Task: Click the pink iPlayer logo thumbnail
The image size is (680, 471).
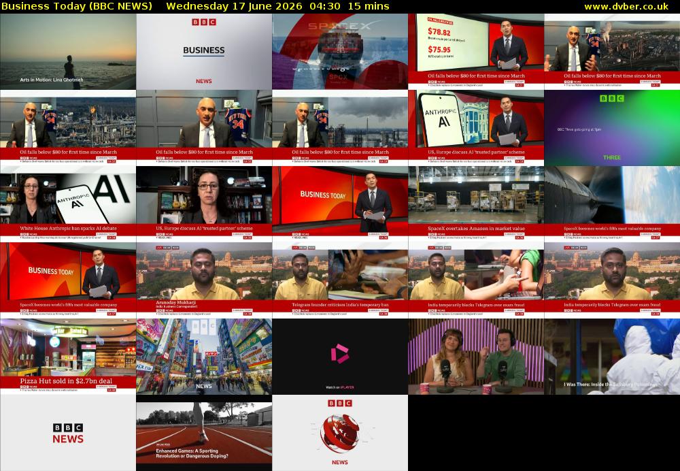Action: [340, 357]
